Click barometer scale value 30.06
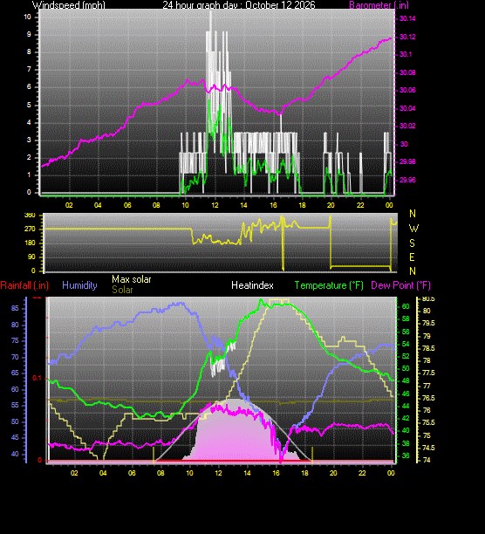Image resolution: width=485 pixels, height=534 pixels. pyautogui.click(x=407, y=90)
